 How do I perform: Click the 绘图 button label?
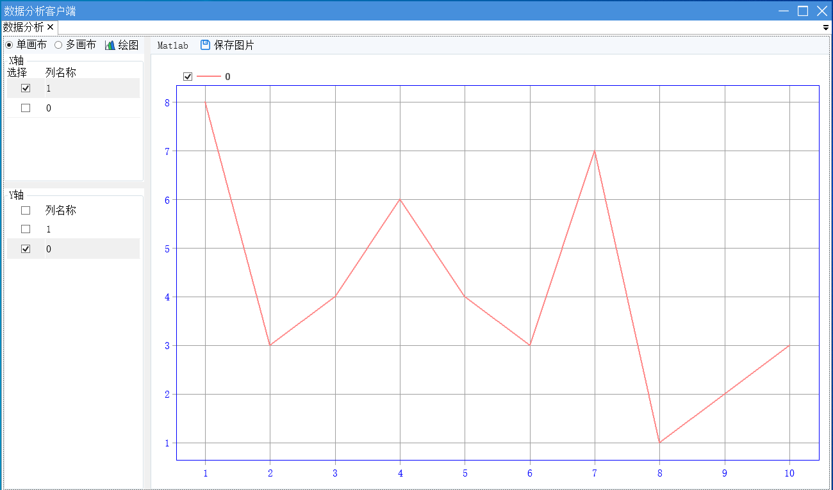click(x=128, y=45)
